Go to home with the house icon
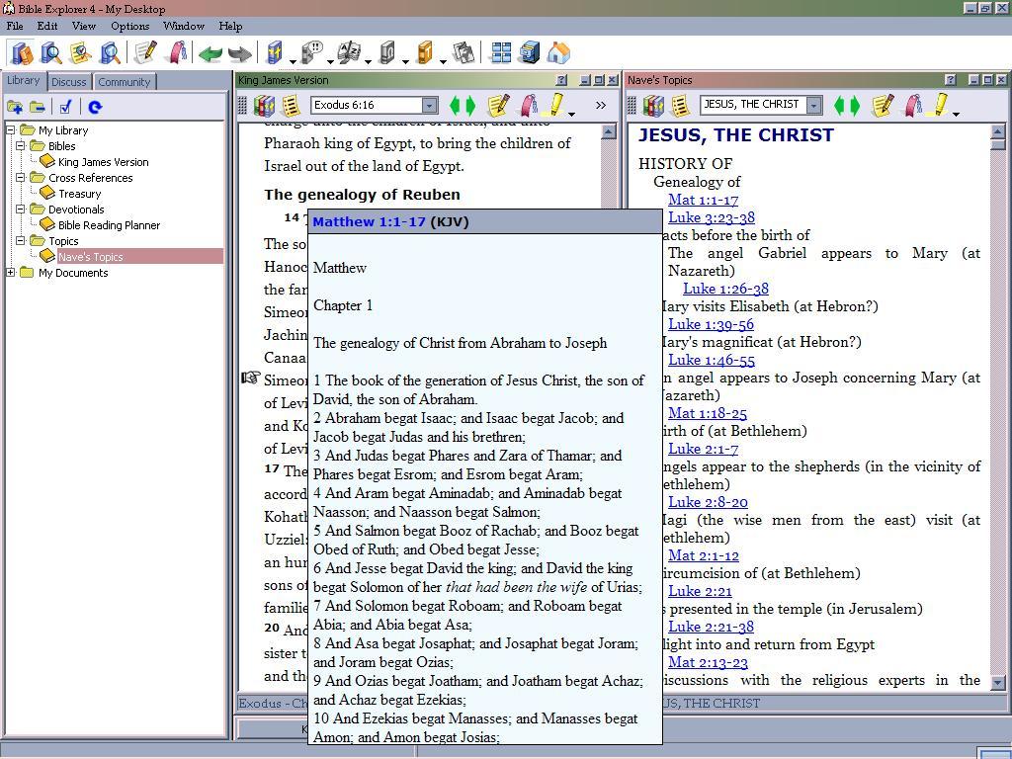1012x759 pixels. point(559,53)
